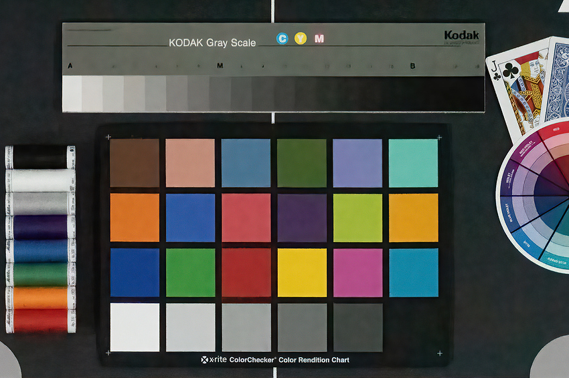Click the red thread spool

(40, 321)
